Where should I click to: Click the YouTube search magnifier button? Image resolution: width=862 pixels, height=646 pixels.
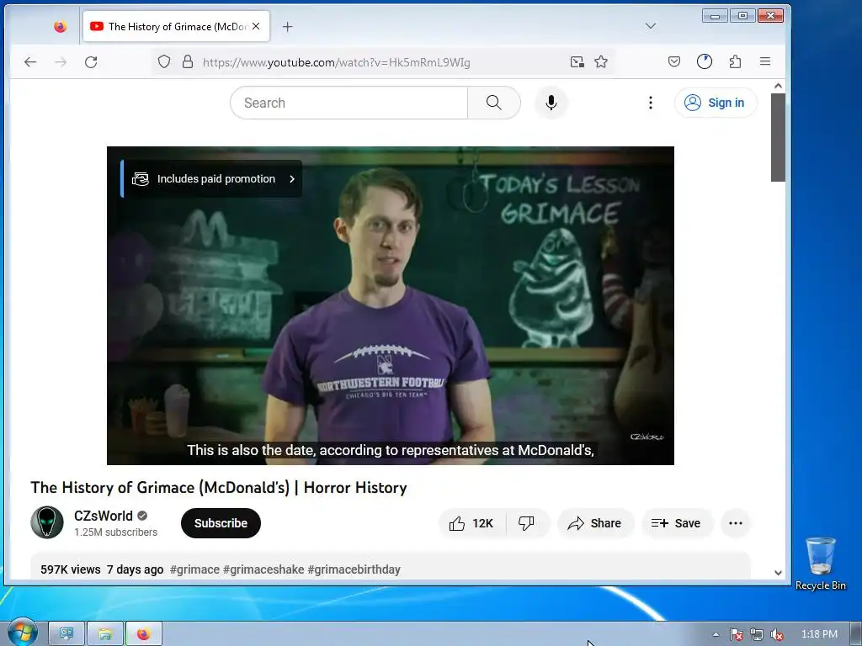click(x=493, y=103)
